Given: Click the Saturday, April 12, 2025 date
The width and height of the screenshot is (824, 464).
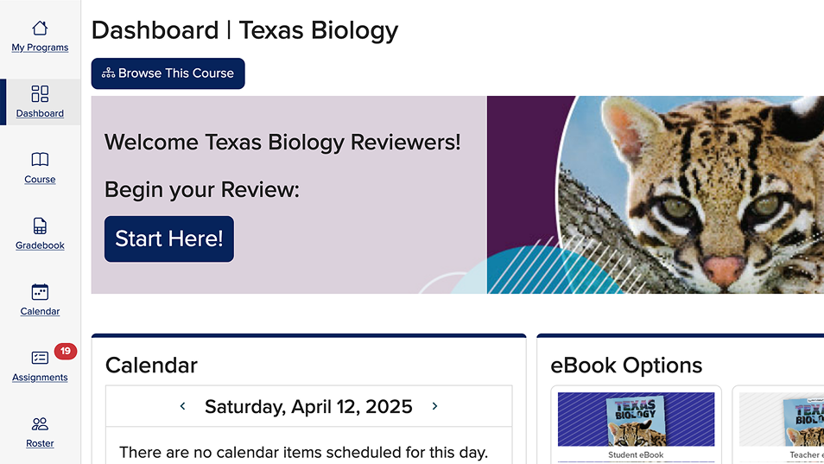Looking at the screenshot, I should (x=308, y=406).
